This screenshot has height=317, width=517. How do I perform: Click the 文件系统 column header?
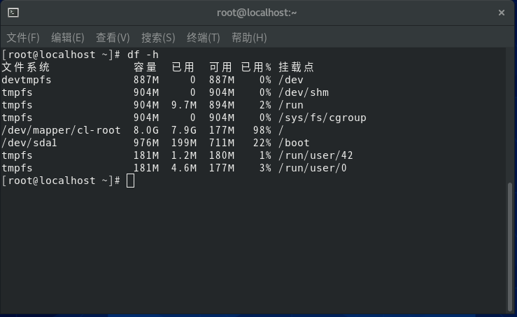pos(25,67)
